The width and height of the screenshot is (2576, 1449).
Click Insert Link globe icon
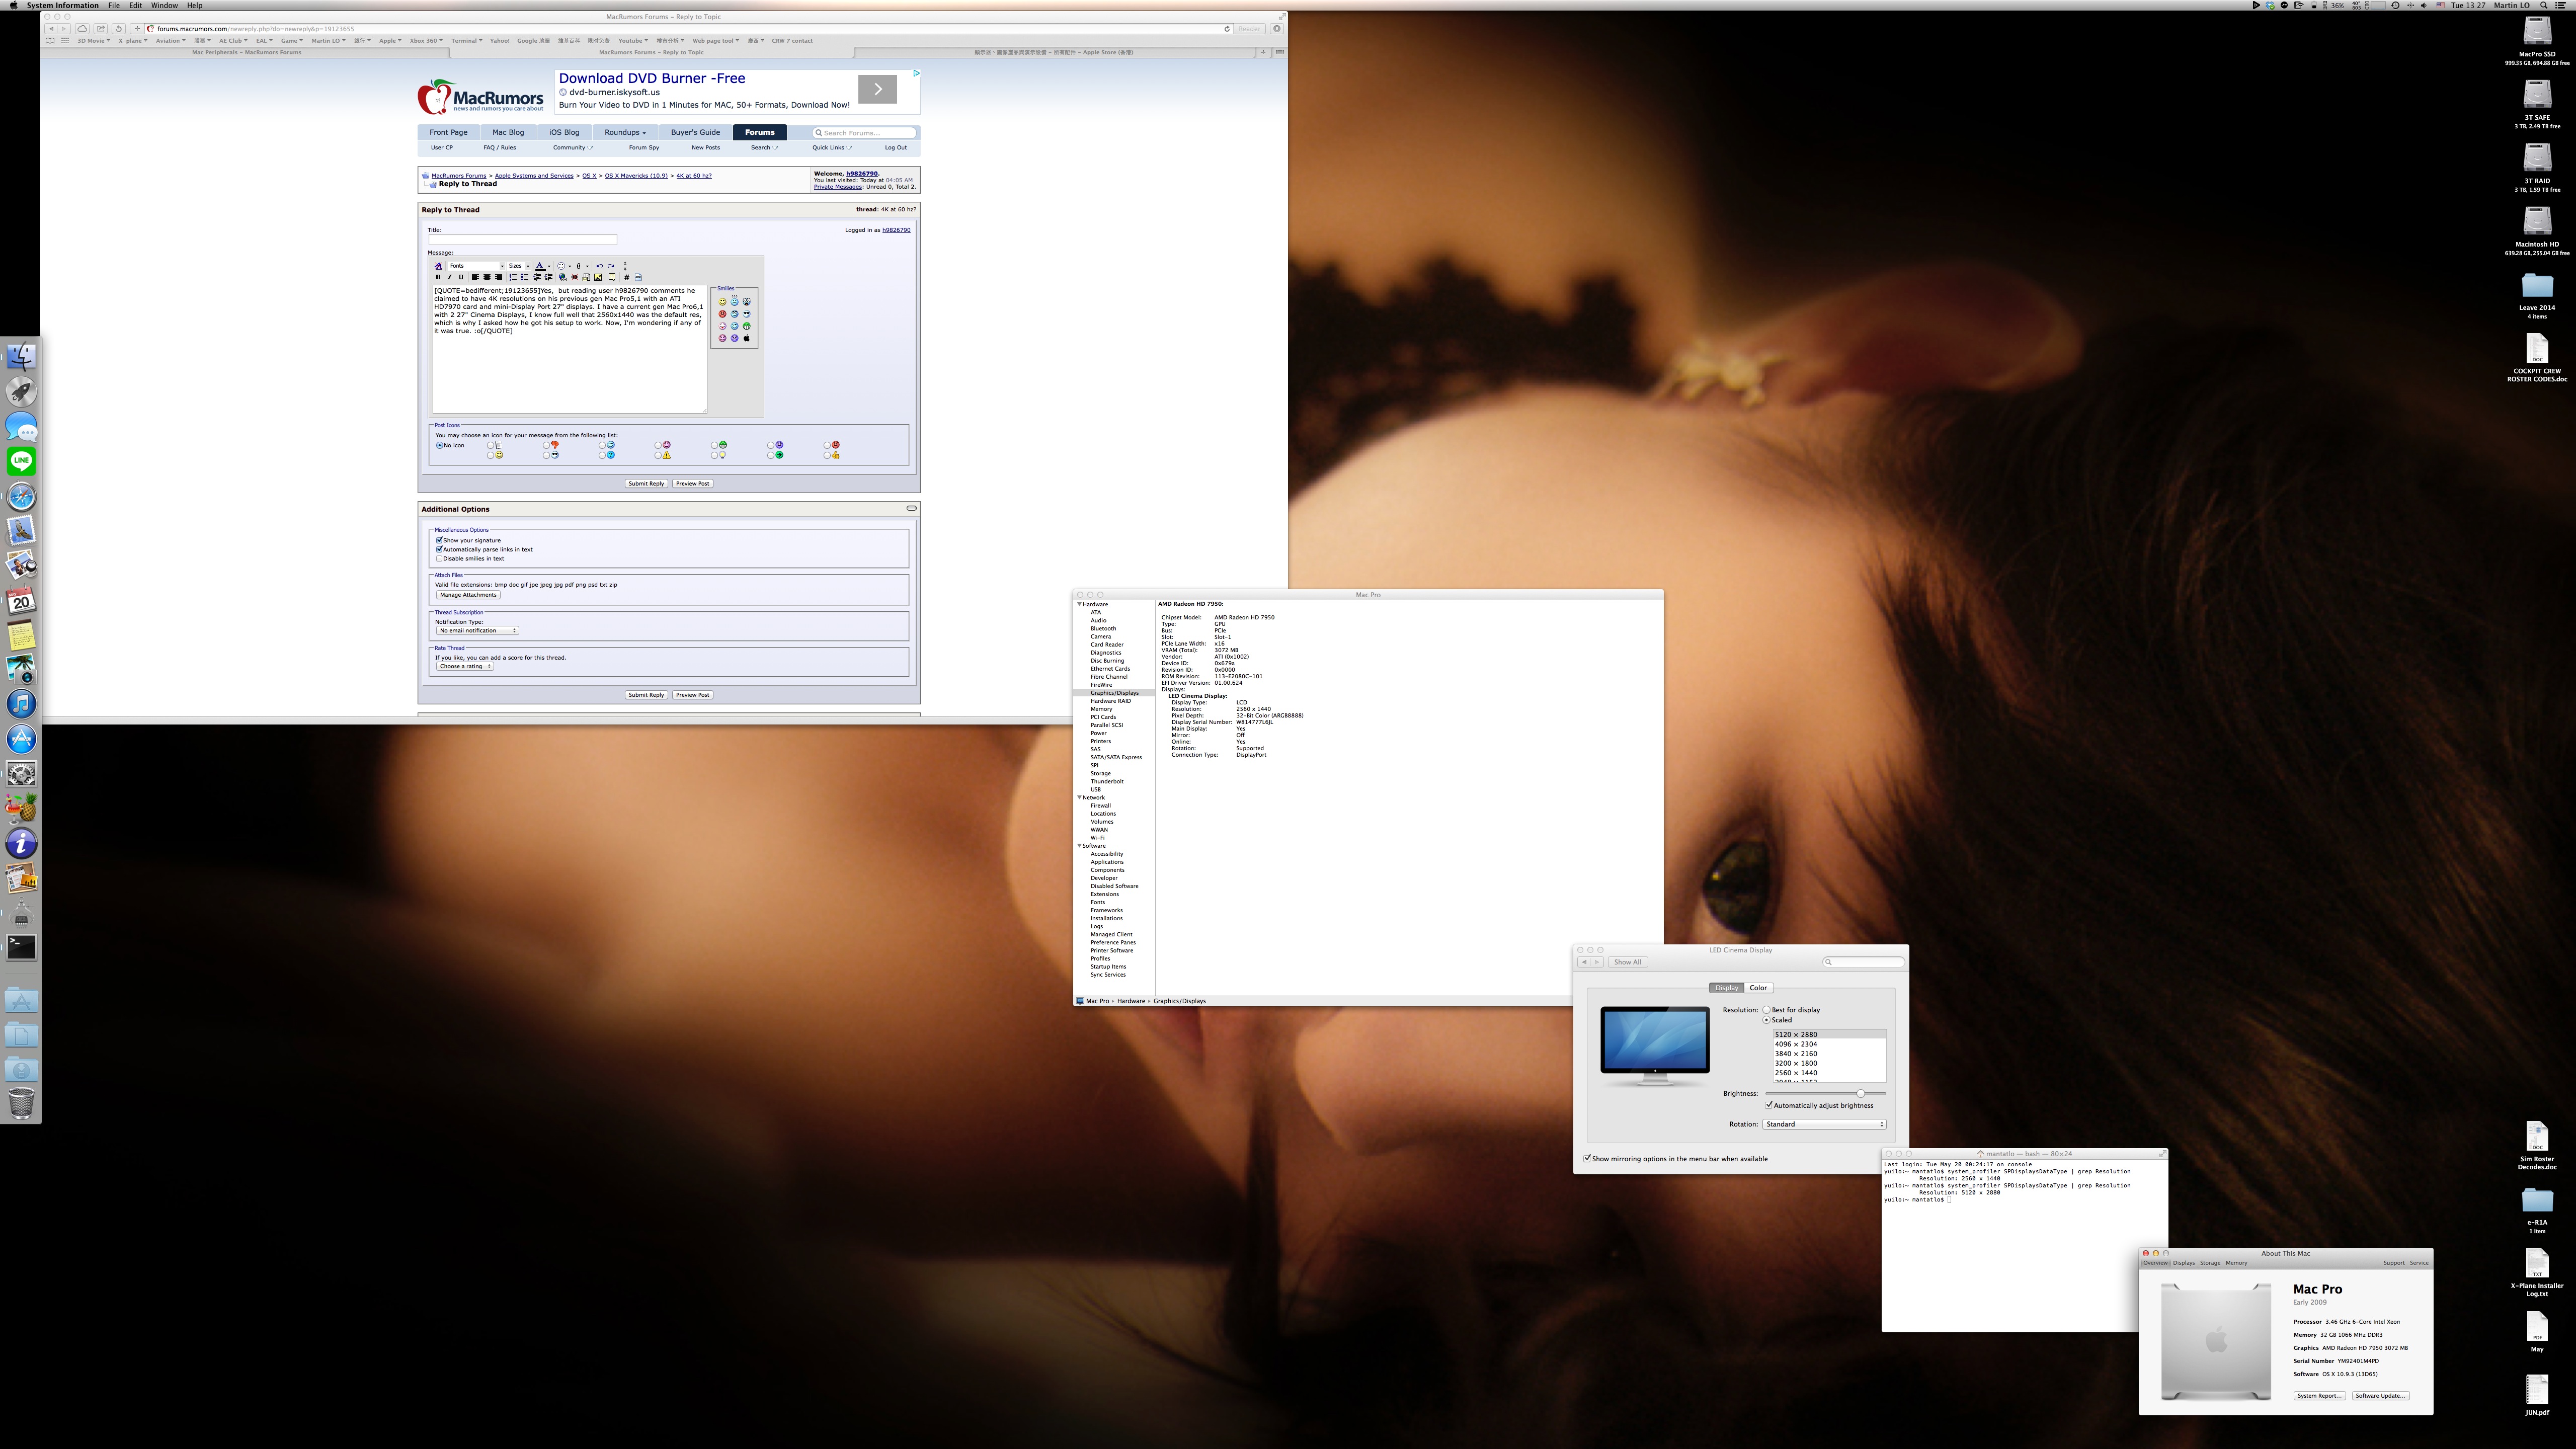pos(563,277)
